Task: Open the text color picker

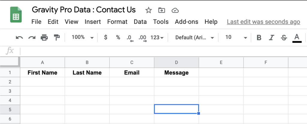Action: pos(297,37)
